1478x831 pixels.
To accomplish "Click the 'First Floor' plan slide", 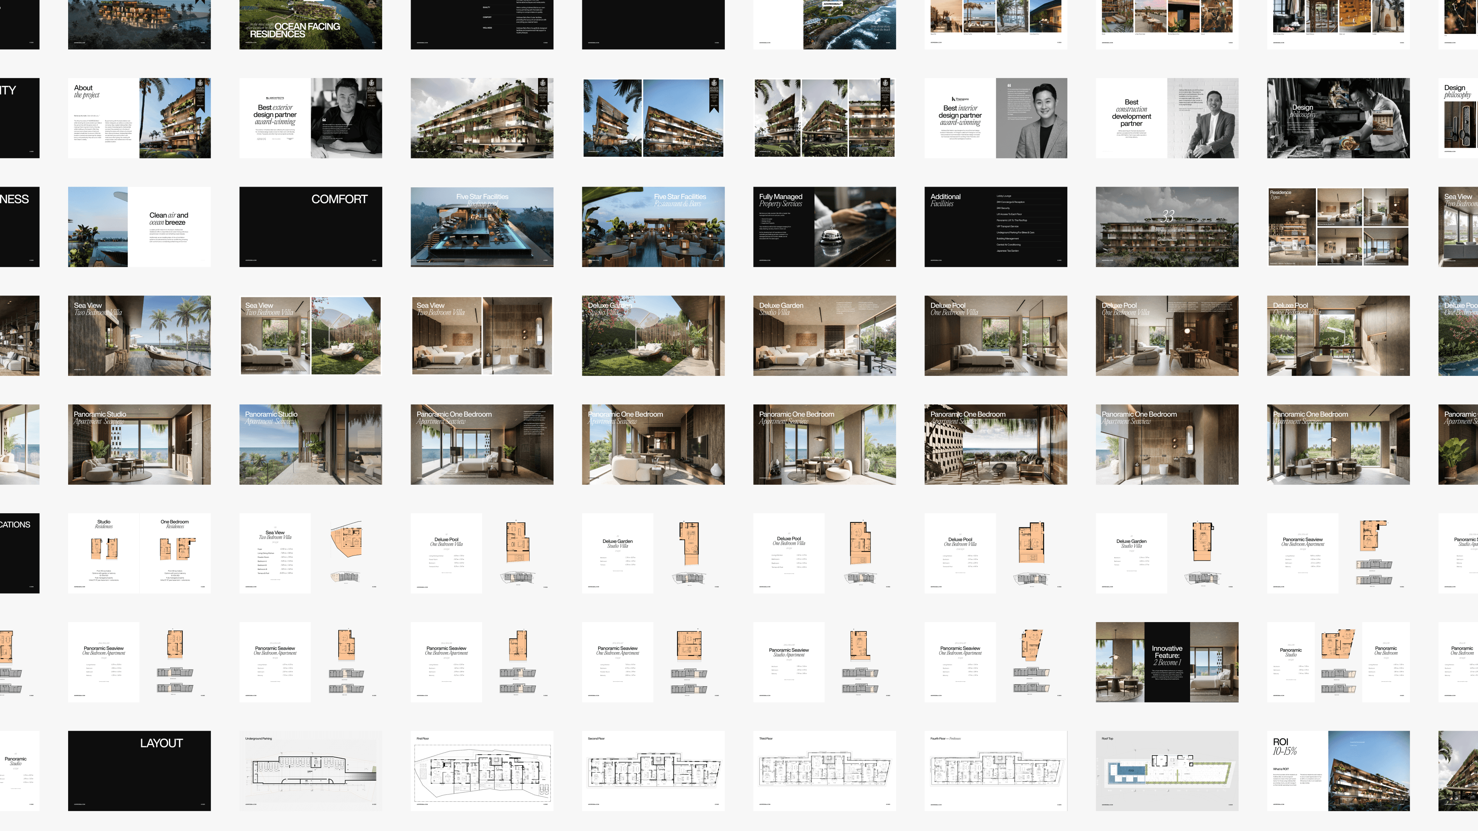I will [x=482, y=770].
